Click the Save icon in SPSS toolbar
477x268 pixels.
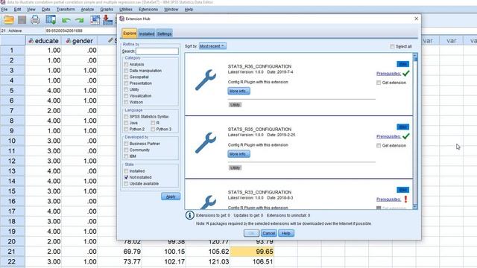[22, 20]
